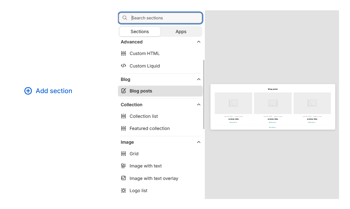
Task: Select the Logo list label
Action: 138,191
